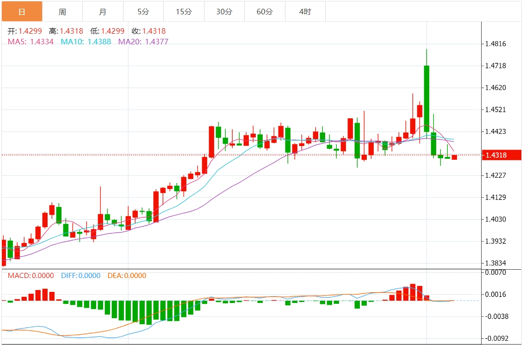526x345 pixels.
Task: Click the MA5: 1.4334 legend
Action: pos(31,42)
